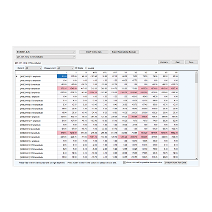Select row label [ANE20000] J amplitude
Viewport: 212px width, 212px height.
click(30, 97)
